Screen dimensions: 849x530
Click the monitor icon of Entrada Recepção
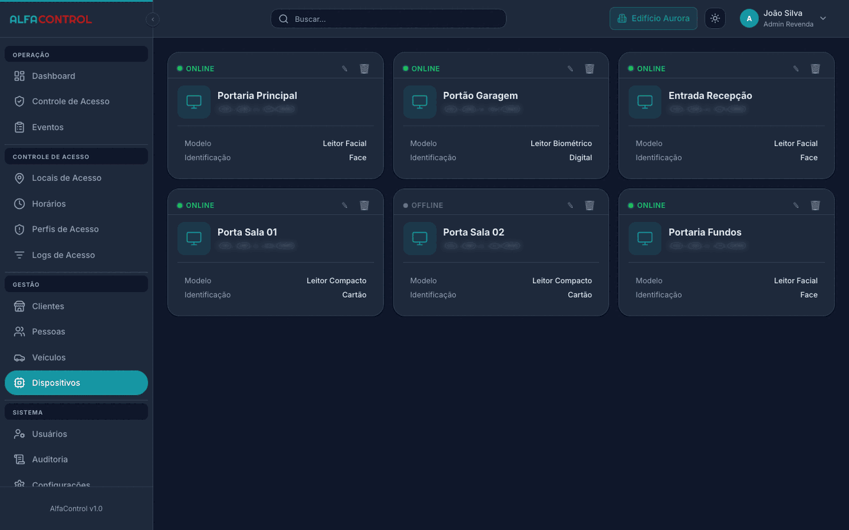click(x=645, y=102)
